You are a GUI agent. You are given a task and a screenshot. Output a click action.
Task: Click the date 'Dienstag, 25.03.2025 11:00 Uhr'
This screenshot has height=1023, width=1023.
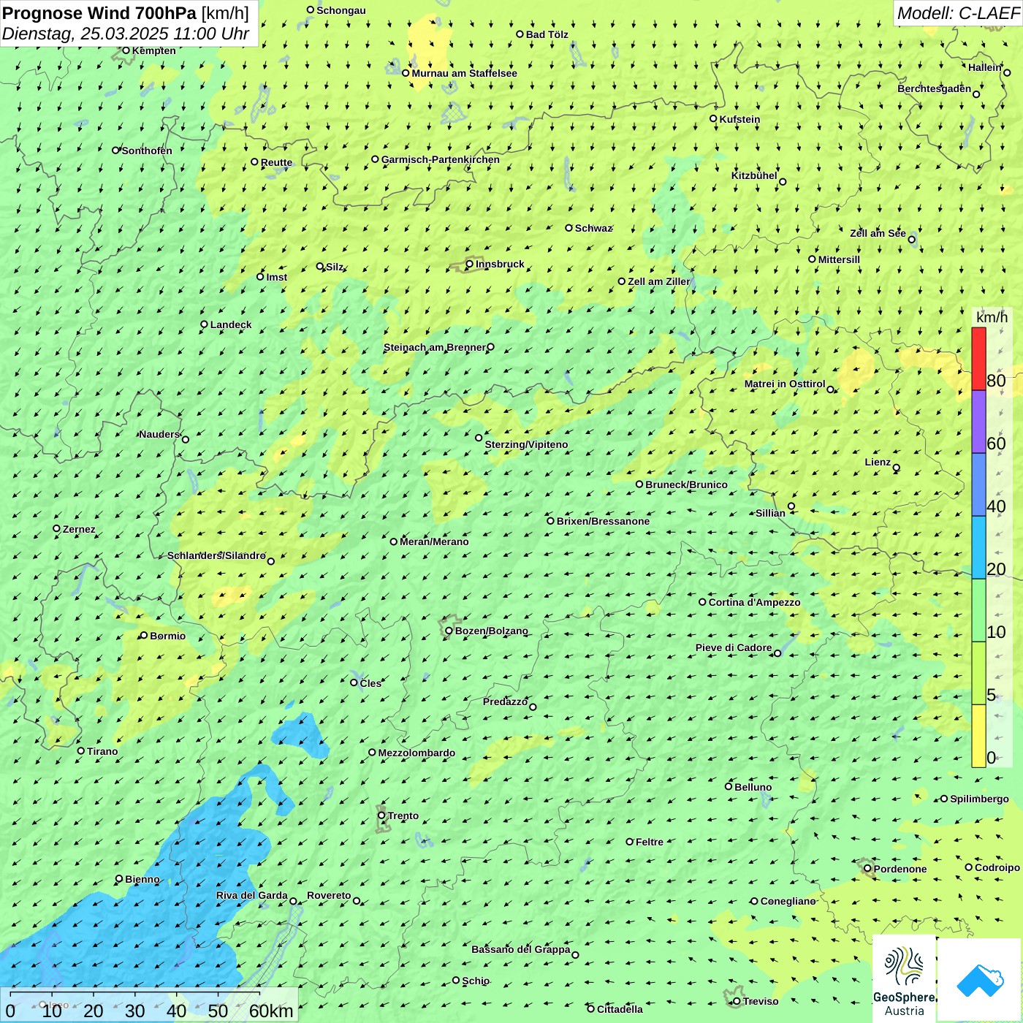point(126,34)
